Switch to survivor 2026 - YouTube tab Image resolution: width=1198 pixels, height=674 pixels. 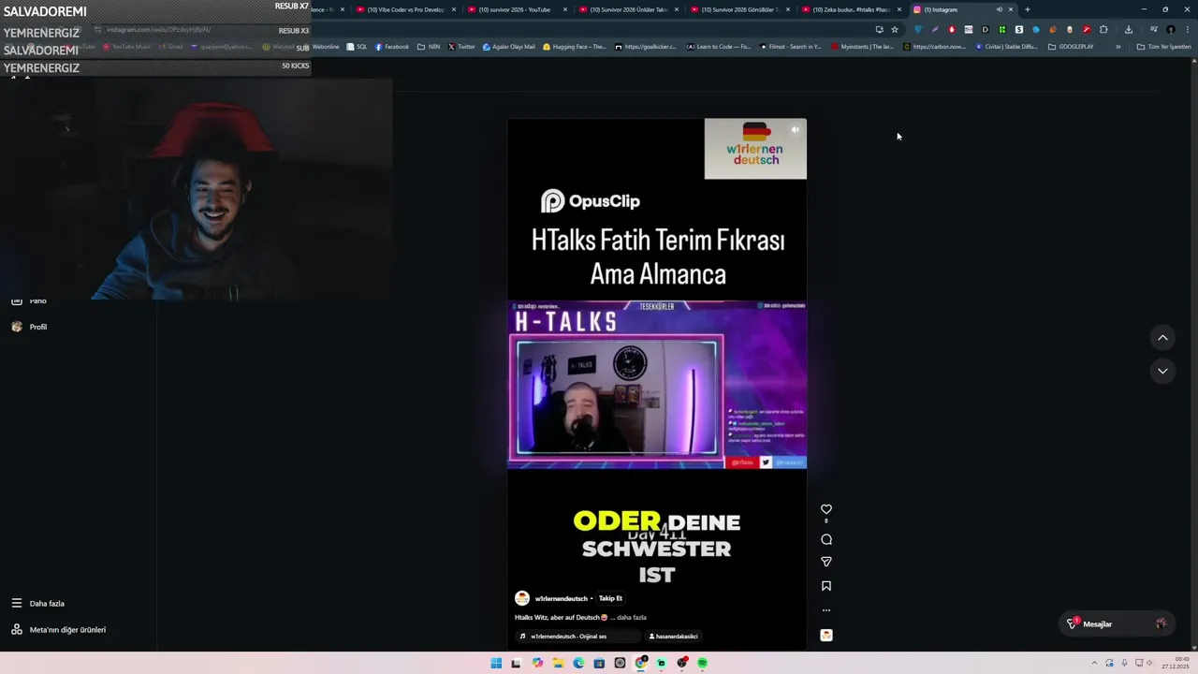pos(517,9)
